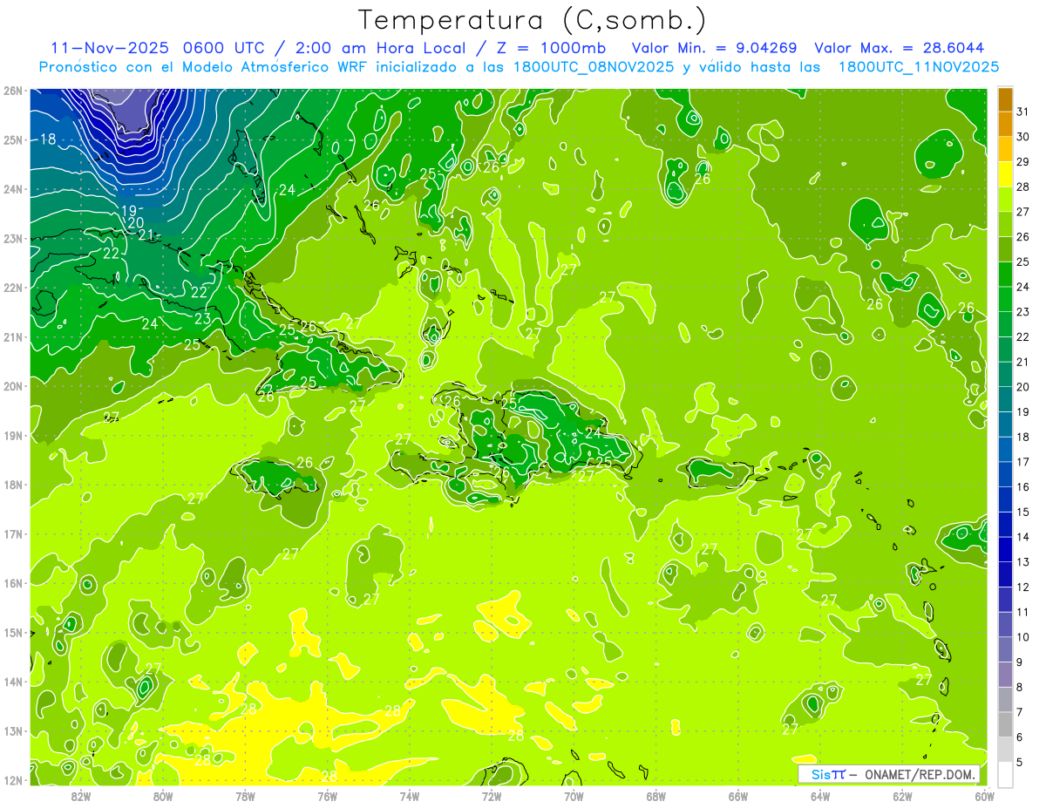Click the purple color bar segment between 9 and 10
1046x808 pixels.
pyautogui.click(x=1005, y=649)
